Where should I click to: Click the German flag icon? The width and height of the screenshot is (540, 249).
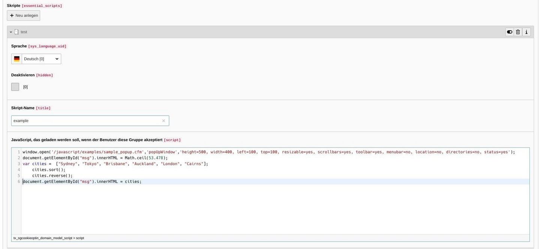pyautogui.click(x=16, y=59)
